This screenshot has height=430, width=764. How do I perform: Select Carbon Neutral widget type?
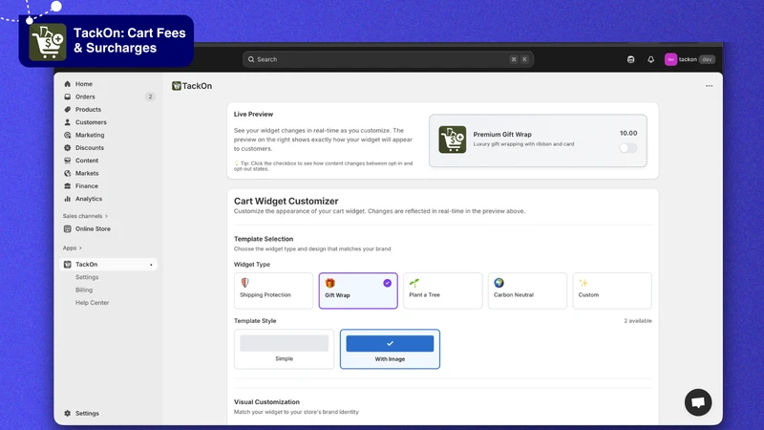coord(528,290)
